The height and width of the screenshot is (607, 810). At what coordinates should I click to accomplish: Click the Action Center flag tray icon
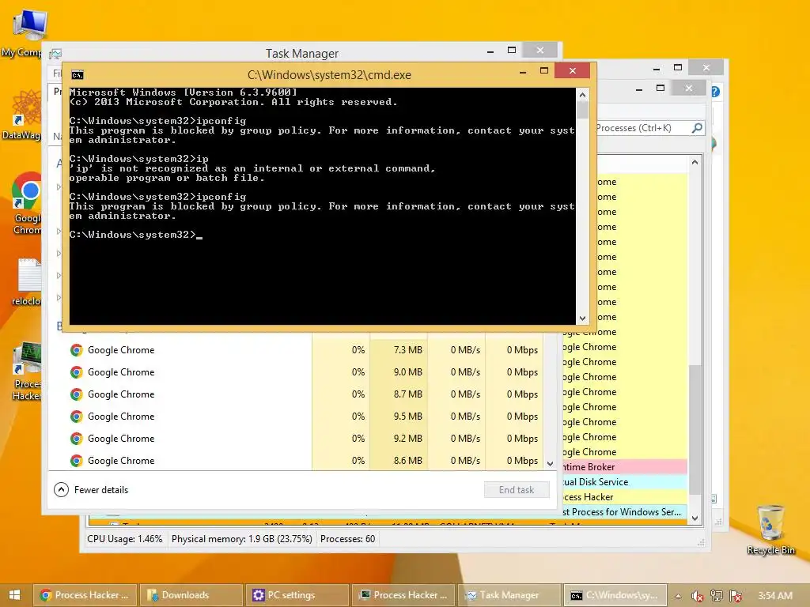736,596
